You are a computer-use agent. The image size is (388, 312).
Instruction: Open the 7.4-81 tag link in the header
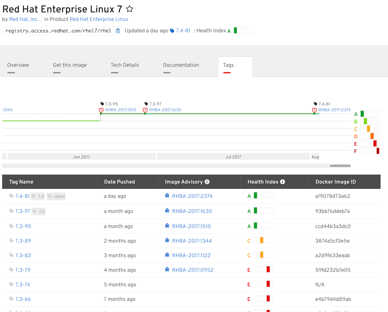click(183, 31)
